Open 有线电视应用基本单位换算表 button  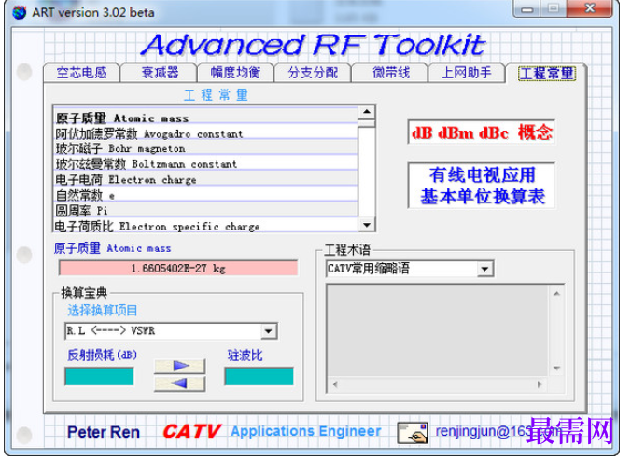(482, 186)
